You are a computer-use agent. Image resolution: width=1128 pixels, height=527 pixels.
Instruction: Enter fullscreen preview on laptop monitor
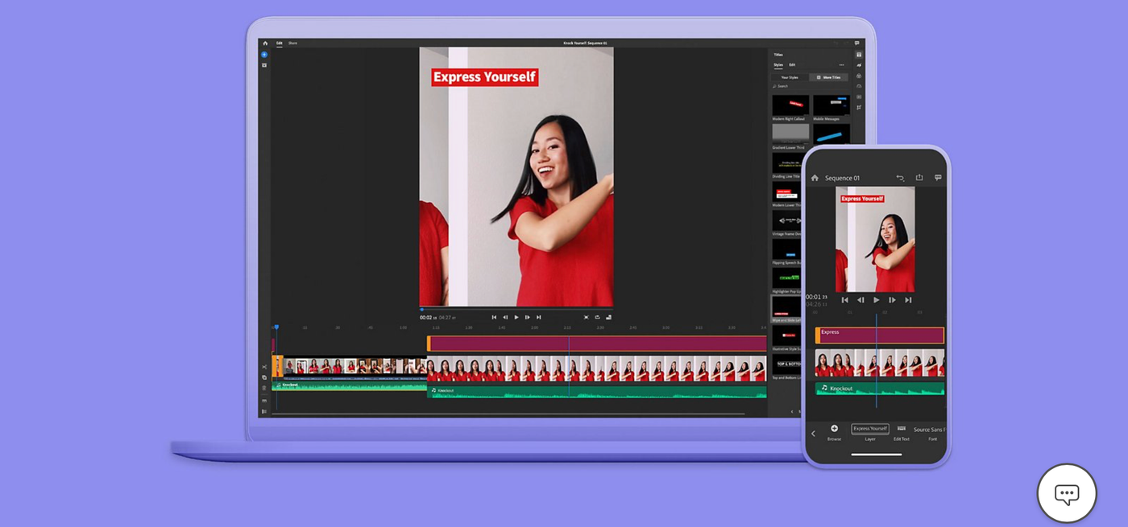coord(586,317)
